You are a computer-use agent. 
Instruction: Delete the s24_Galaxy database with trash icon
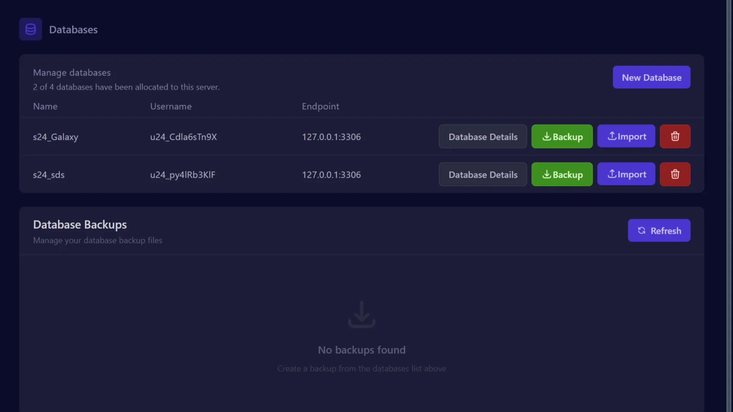(675, 137)
